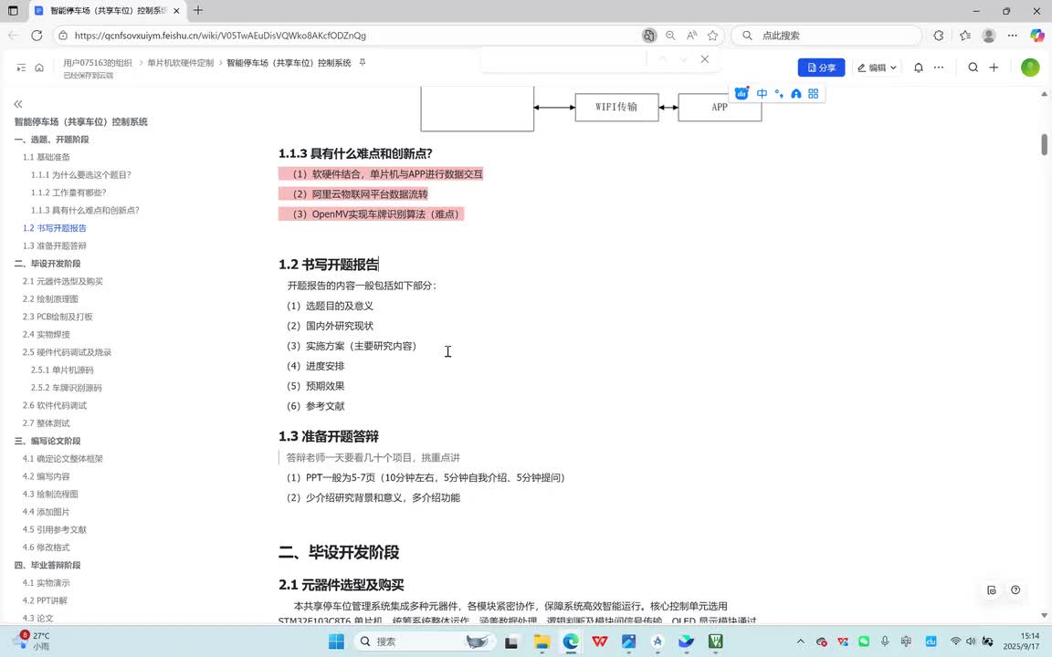Add page to favorites star

712,36
